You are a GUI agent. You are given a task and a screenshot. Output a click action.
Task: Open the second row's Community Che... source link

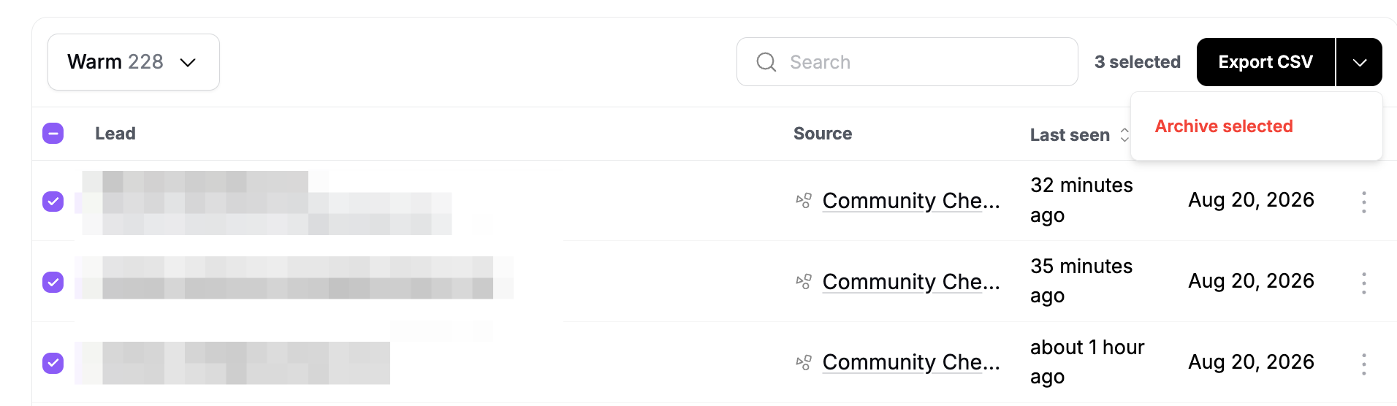pyautogui.click(x=911, y=282)
